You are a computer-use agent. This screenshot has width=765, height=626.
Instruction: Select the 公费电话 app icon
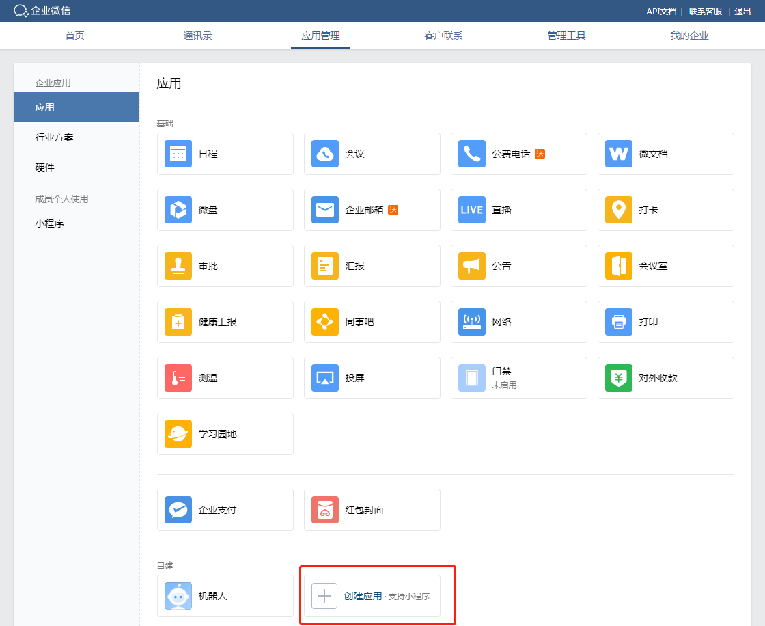[519, 154]
